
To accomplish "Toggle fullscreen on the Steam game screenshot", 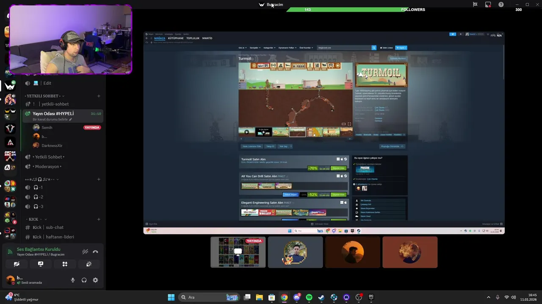I will [x=349, y=124].
